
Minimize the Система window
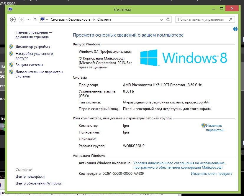214,9
